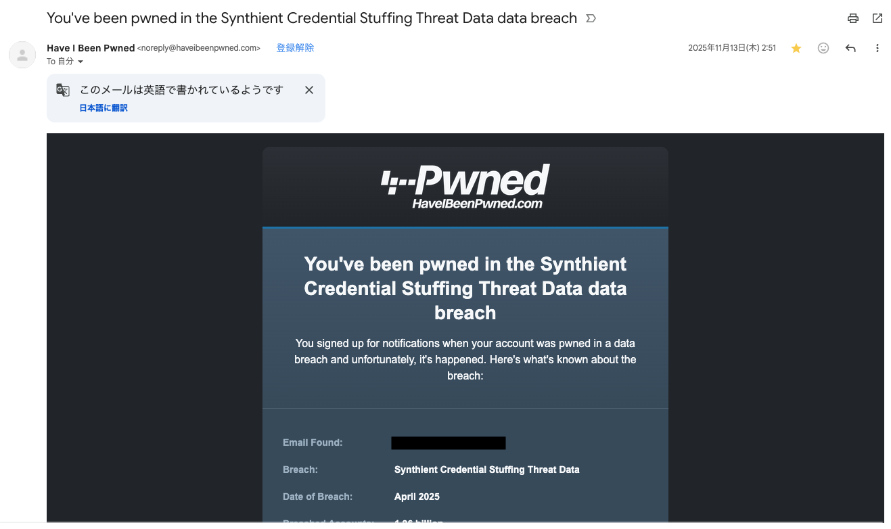Dismiss the translation suggestion banner
This screenshot has height=529, width=891.
(309, 90)
